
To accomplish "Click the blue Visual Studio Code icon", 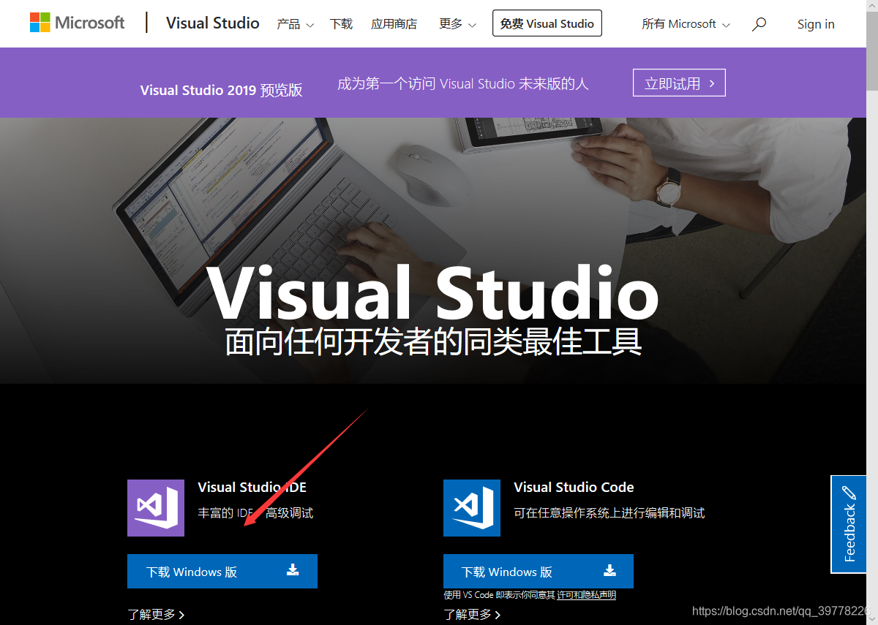I will (x=472, y=508).
